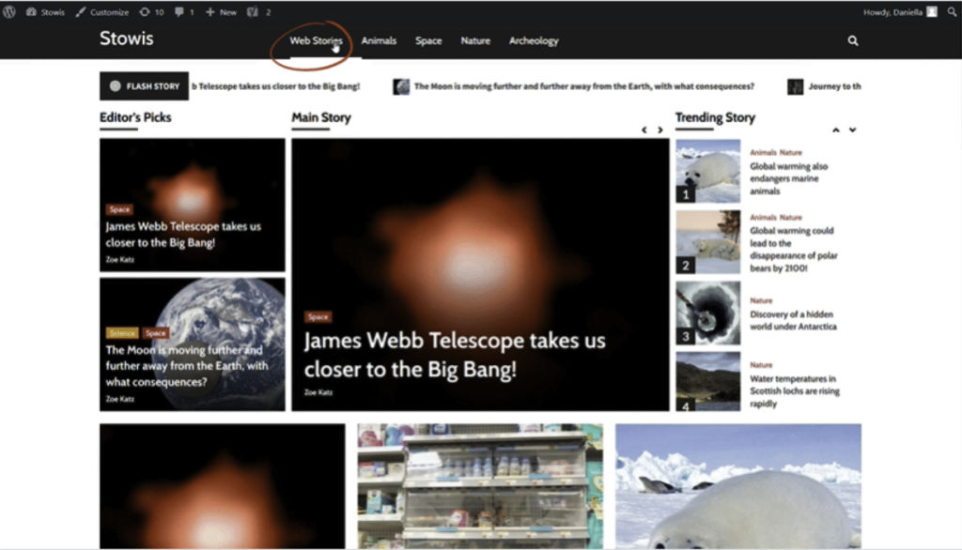Open the Howdy, Daniella account menu
The height and width of the screenshot is (550, 962).
(900, 11)
